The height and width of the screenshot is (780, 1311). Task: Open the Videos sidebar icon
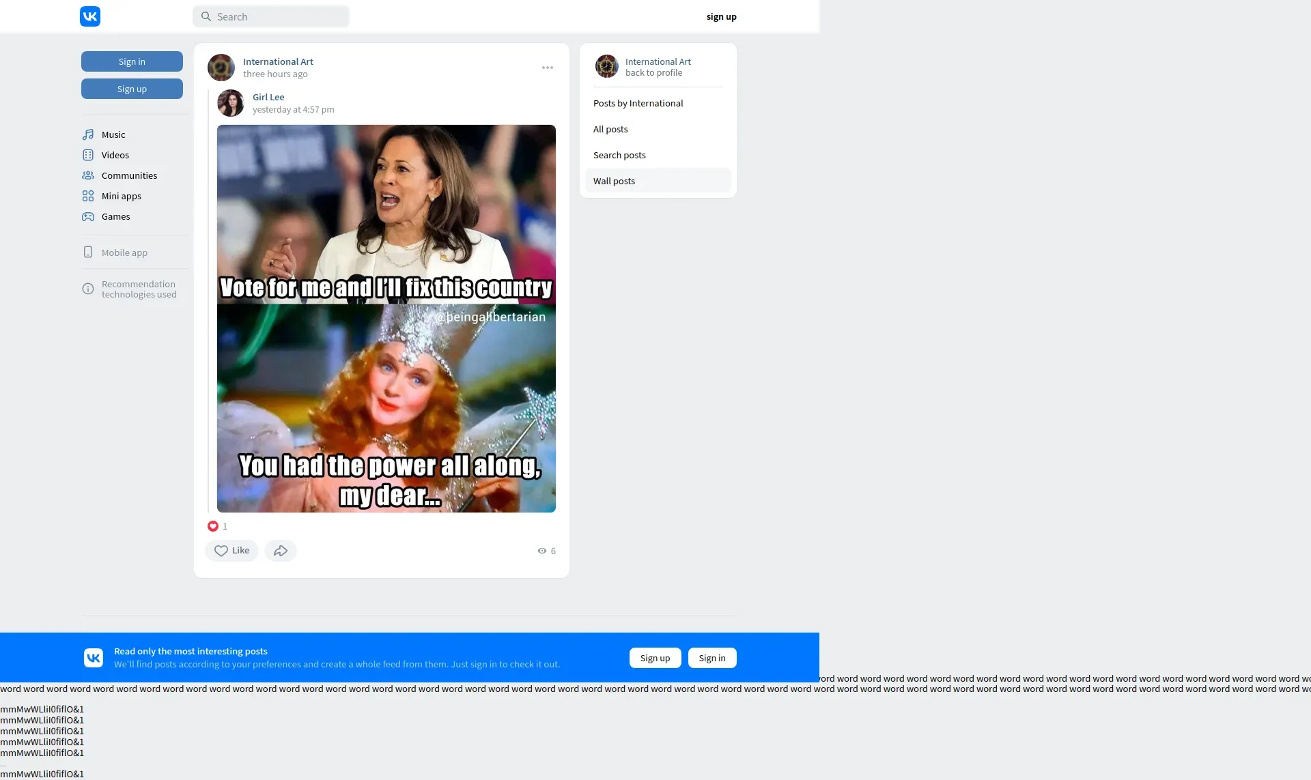(88, 155)
